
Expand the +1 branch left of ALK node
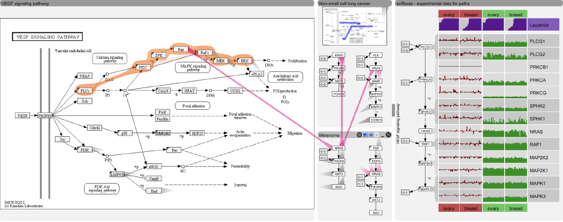[361, 58]
